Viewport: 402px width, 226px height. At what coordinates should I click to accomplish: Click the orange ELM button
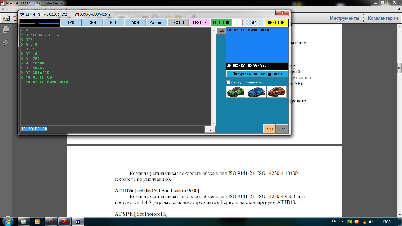(x=269, y=129)
